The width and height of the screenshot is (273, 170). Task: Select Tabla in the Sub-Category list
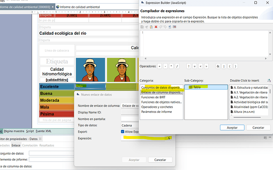click(x=197, y=87)
